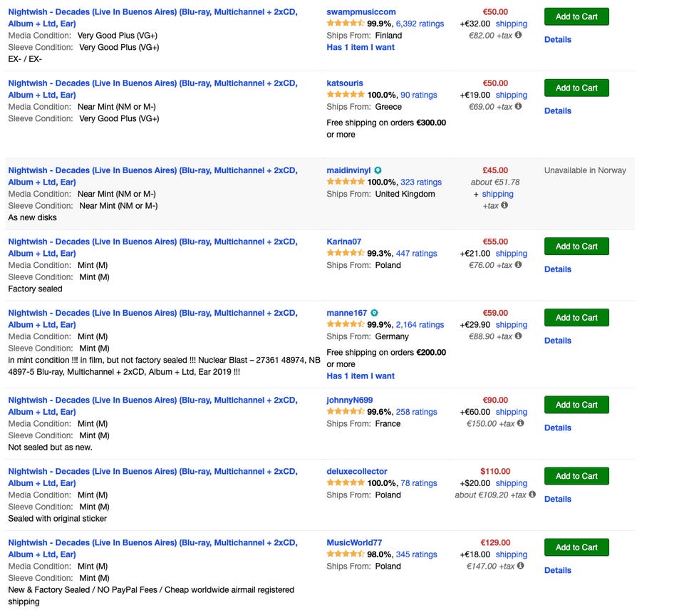Click the verified badge next to maidinvinyl
The width and height of the screenshot is (684, 615).
click(378, 170)
